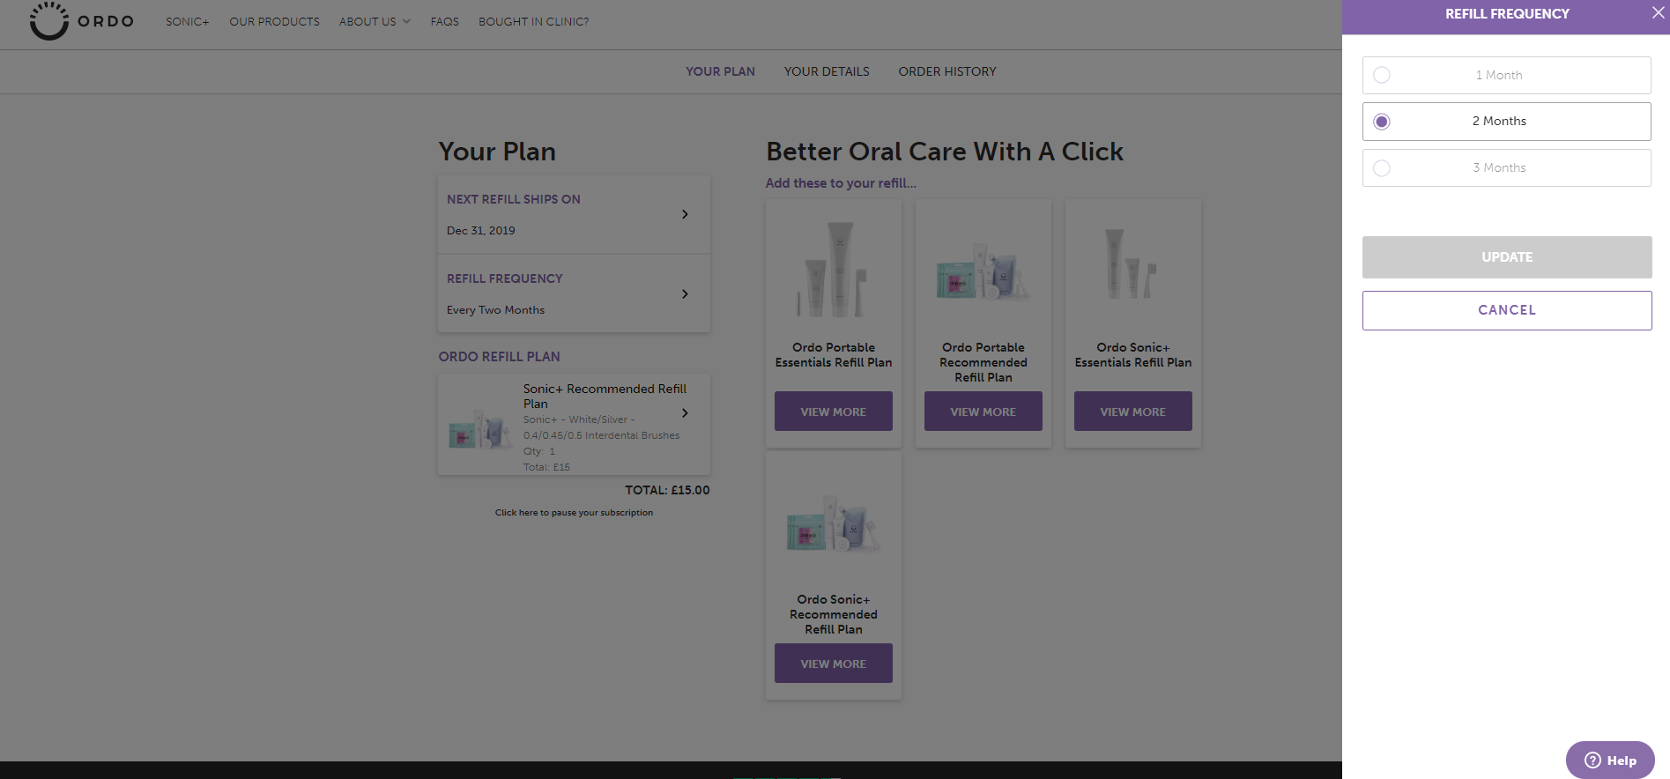Expand the Next Refill Ships On chevron
Screen dimensions: 1670x779
click(685, 214)
